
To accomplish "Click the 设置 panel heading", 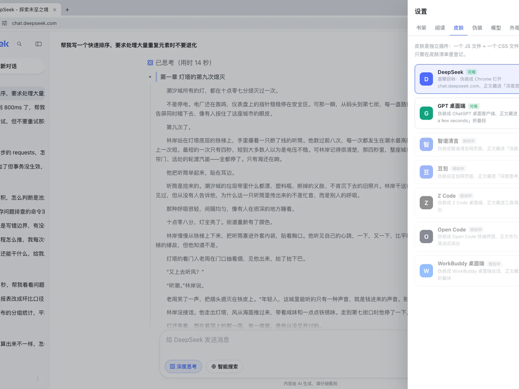I will point(421,11).
